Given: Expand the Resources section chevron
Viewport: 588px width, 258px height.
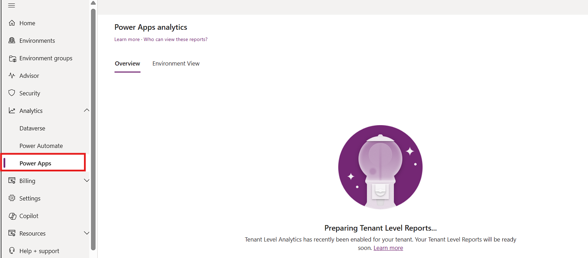Looking at the screenshot, I should pyautogui.click(x=86, y=233).
